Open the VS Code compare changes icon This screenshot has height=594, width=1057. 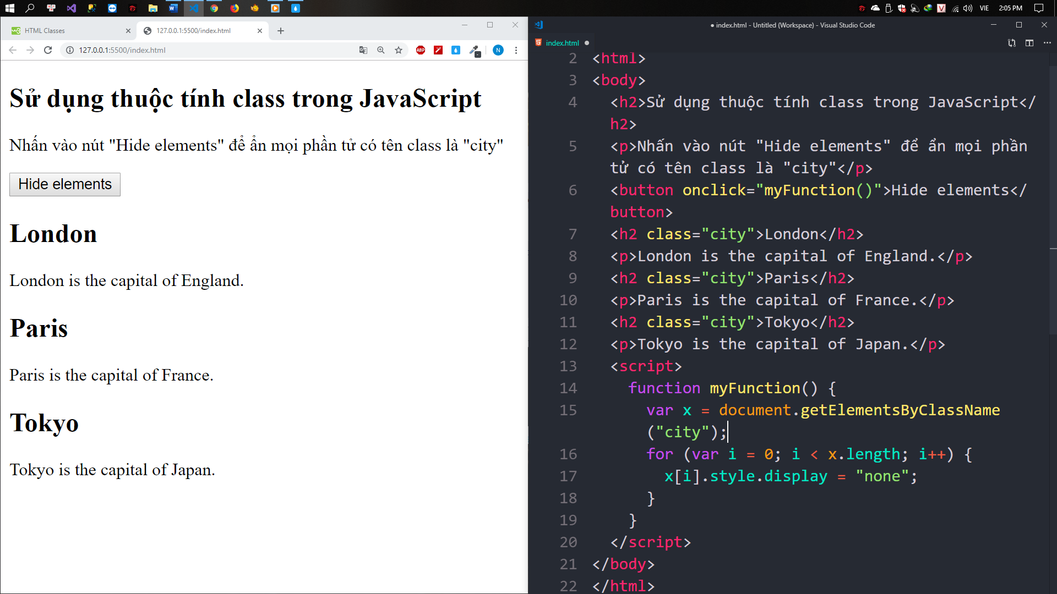click(1012, 43)
